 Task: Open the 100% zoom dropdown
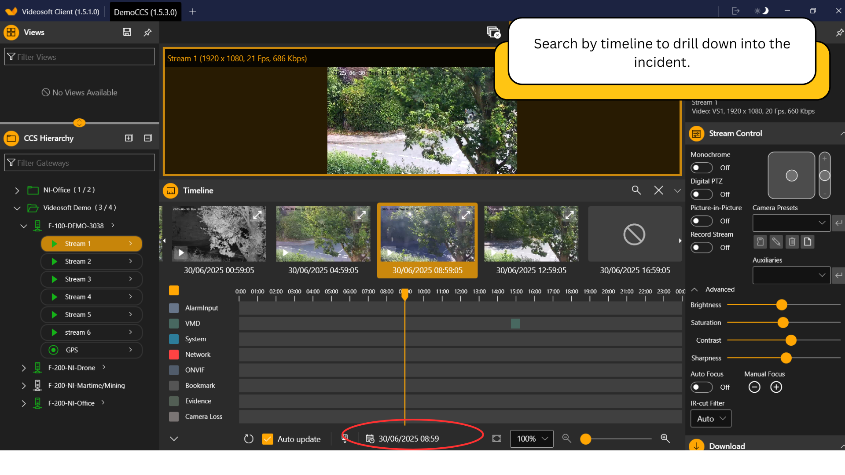tap(531, 438)
